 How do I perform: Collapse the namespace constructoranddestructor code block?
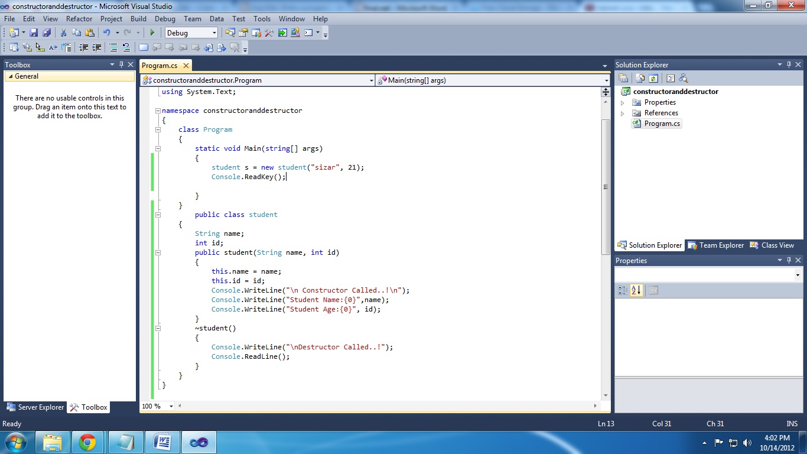tap(158, 111)
